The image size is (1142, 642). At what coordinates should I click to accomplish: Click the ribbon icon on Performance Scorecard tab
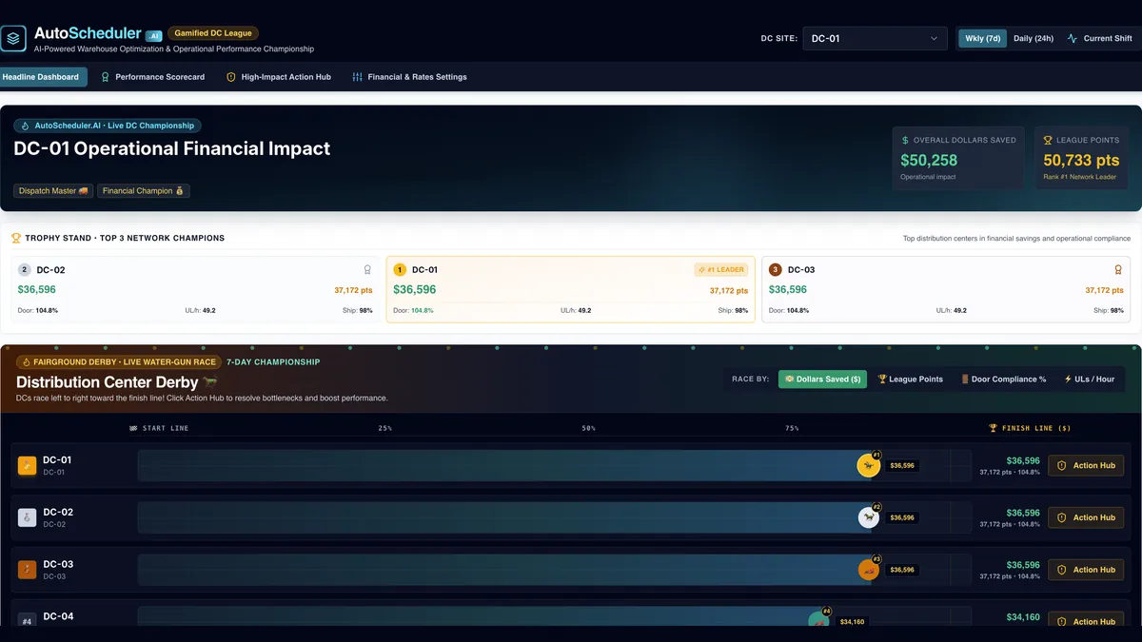click(x=106, y=77)
